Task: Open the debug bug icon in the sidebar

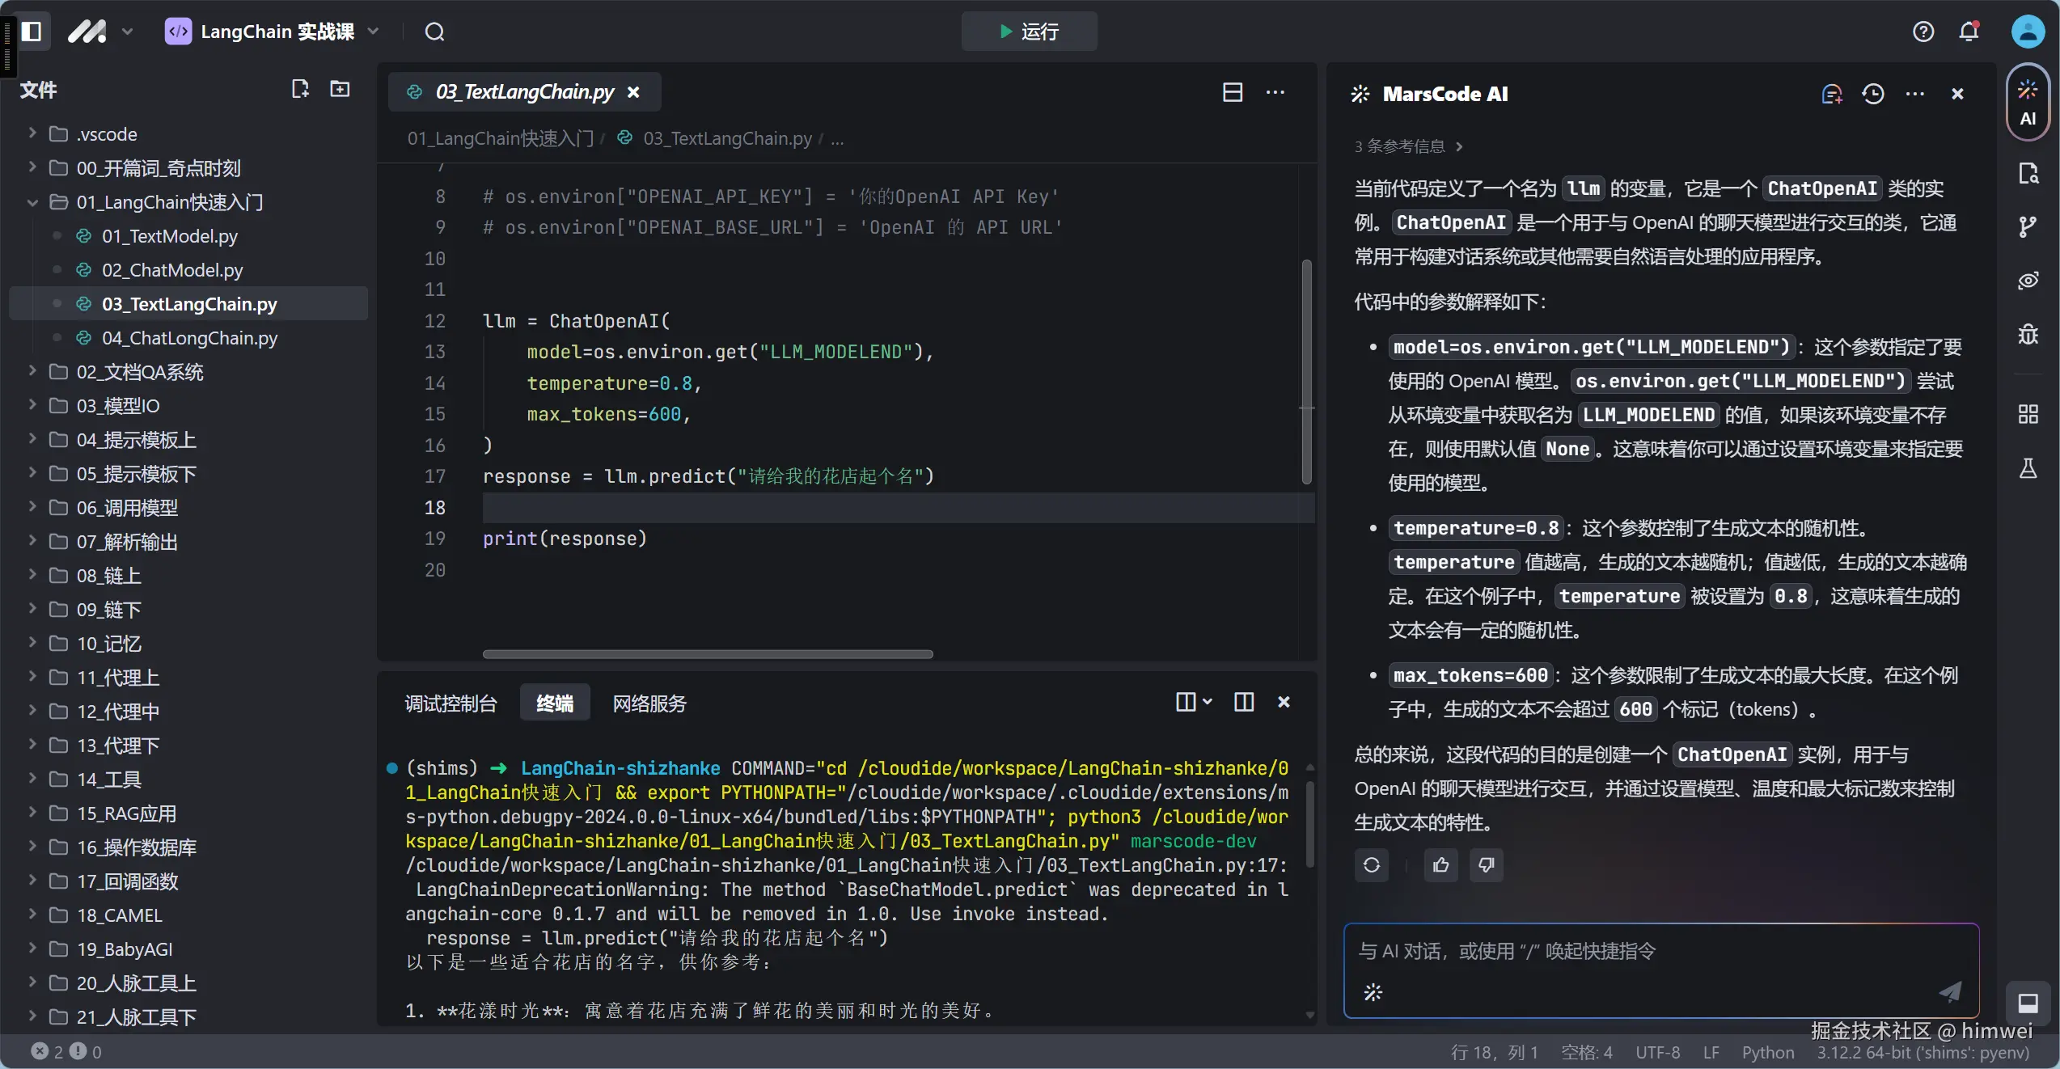Action: click(x=2028, y=334)
